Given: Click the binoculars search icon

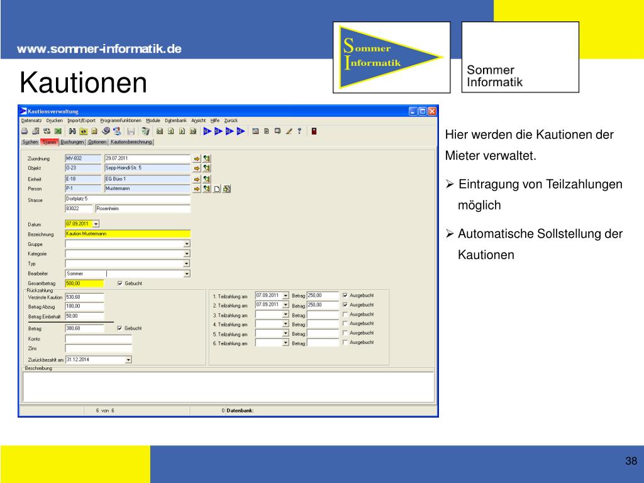Looking at the screenshot, I should (x=72, y=131).
